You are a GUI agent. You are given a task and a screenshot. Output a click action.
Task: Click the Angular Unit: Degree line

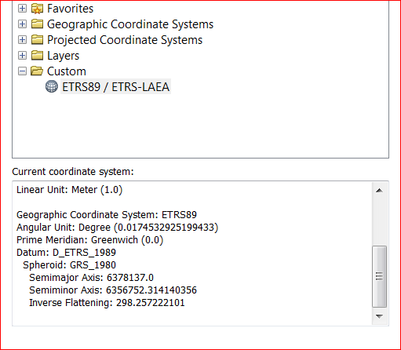tap(117, 228)
